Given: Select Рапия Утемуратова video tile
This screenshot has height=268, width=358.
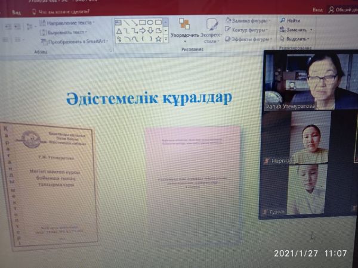Looking at the screenshot, I should click(310, 80).
